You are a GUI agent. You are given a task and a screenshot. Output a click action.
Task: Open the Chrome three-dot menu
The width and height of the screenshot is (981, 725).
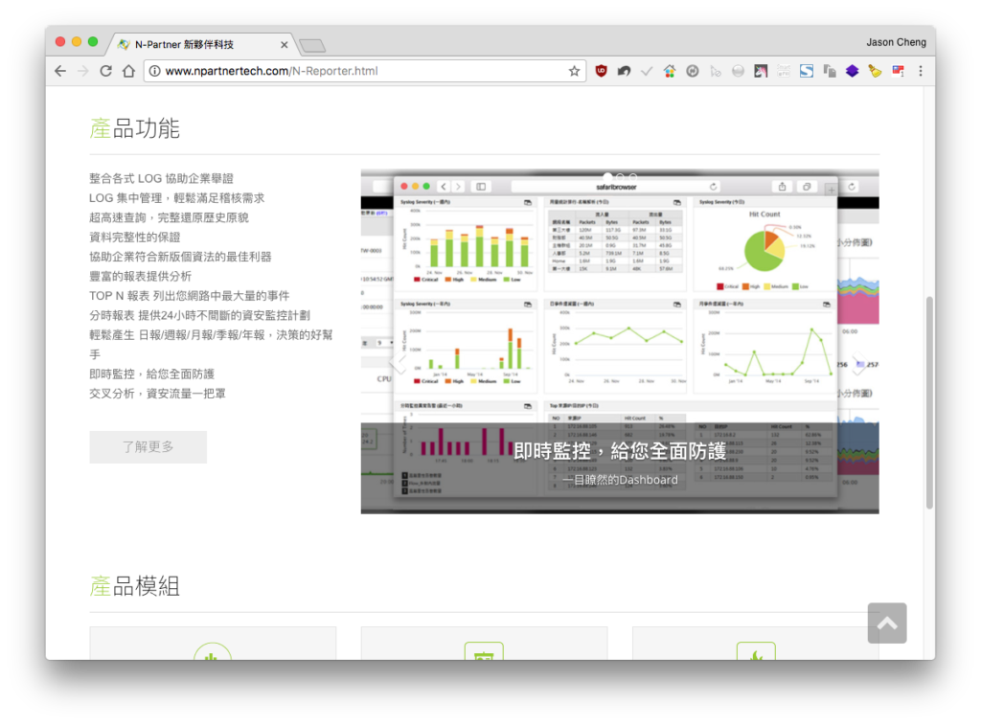point(921,71)
